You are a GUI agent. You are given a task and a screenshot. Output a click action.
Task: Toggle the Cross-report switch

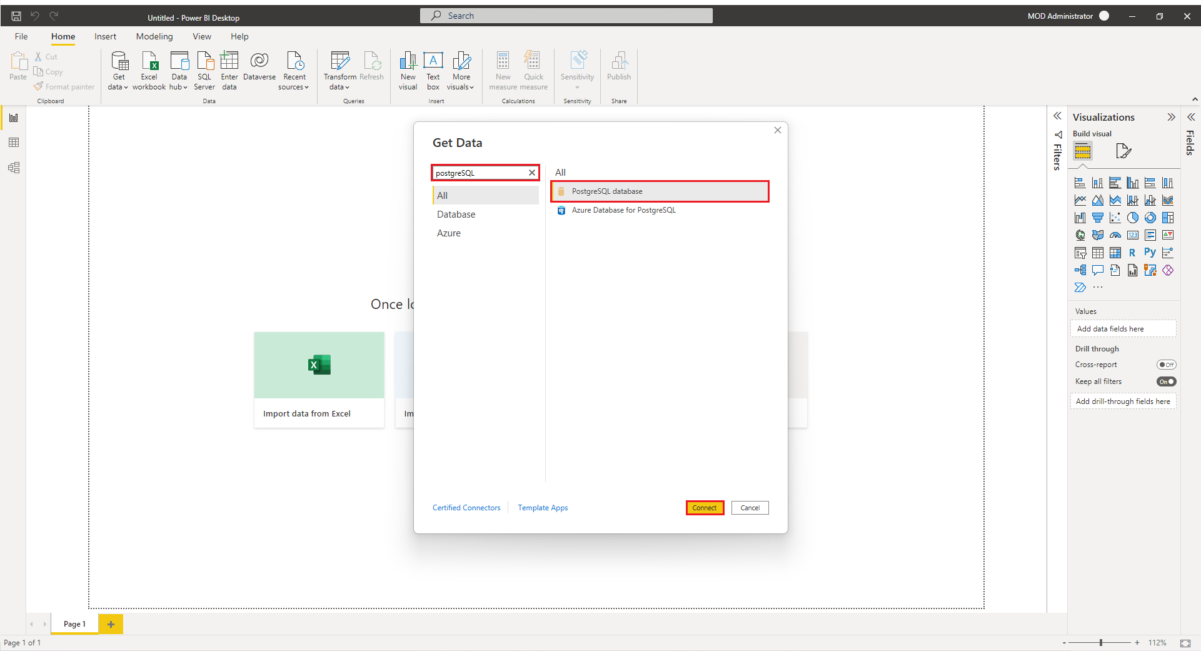click(1166, 365)
